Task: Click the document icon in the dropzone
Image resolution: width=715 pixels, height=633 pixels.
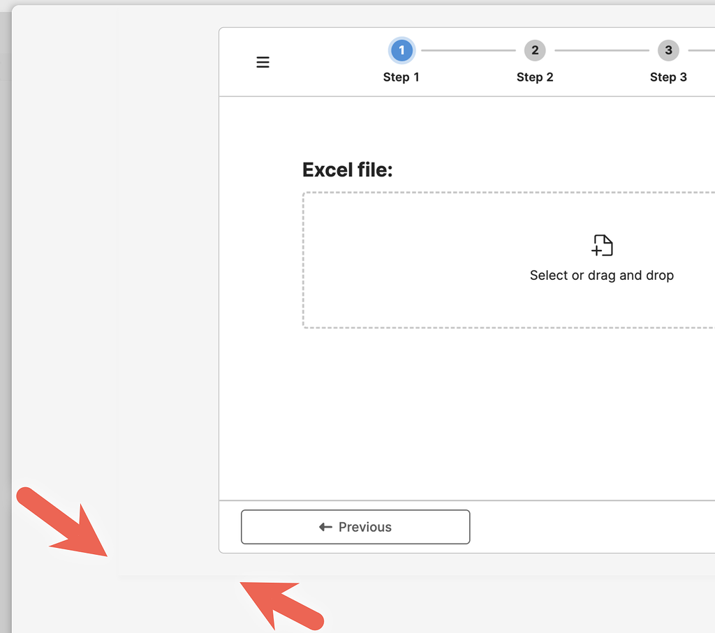Action: tap(602, 245)
